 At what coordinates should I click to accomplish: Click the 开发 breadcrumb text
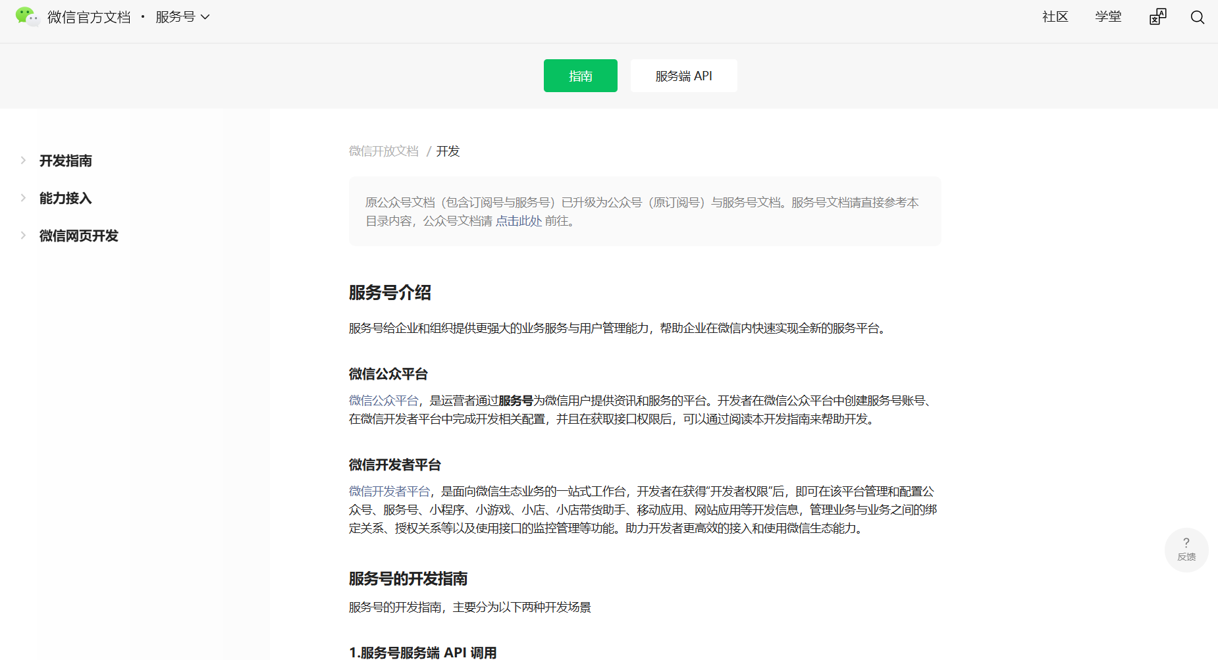pos(448,151)
